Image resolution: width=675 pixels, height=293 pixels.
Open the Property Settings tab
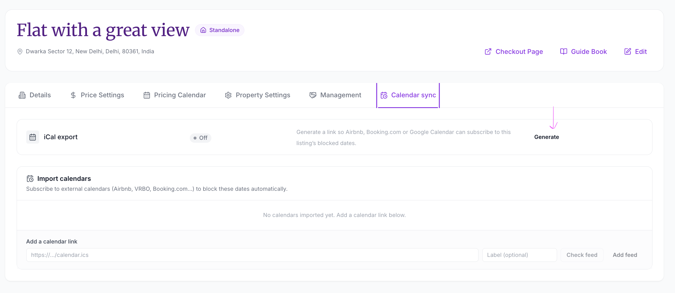pos(258,95)
